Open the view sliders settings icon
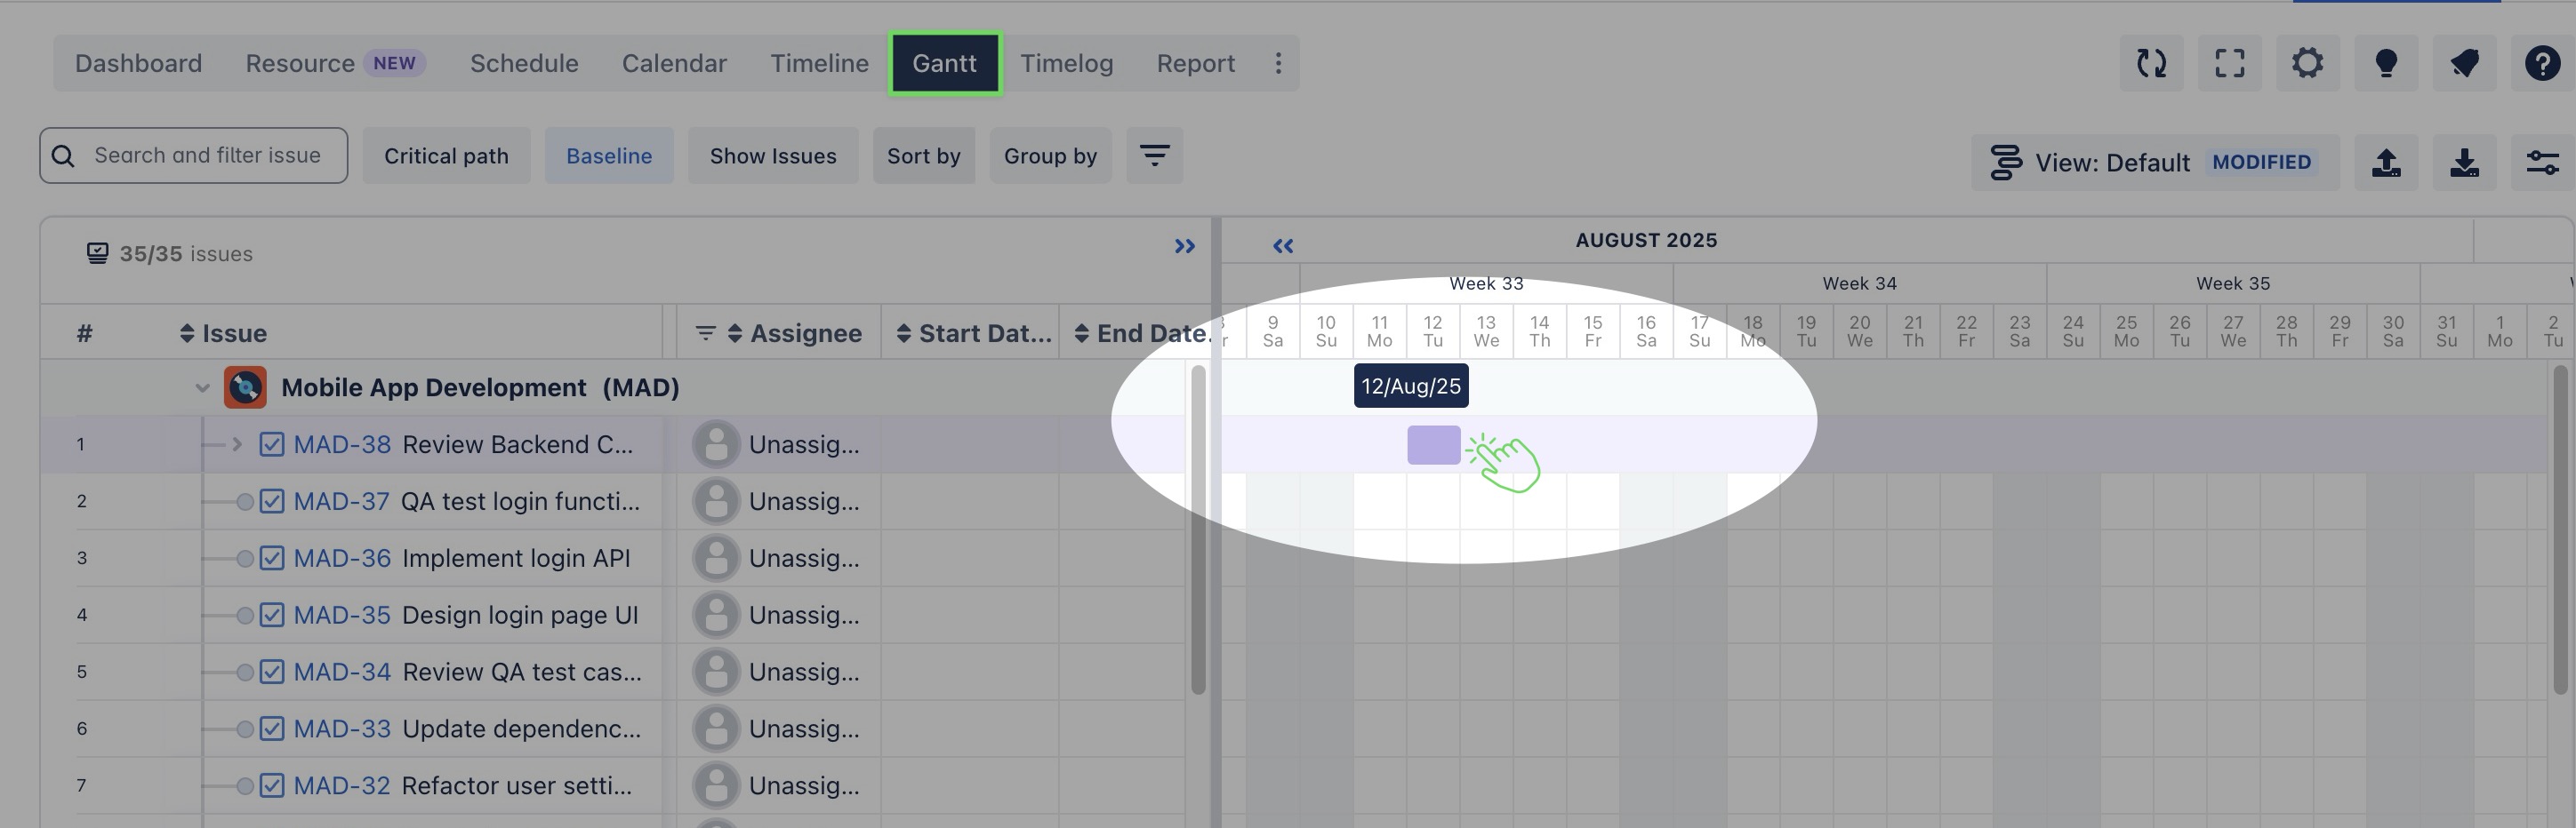This screenshot has height=828, width=2576. (2542, 163)
